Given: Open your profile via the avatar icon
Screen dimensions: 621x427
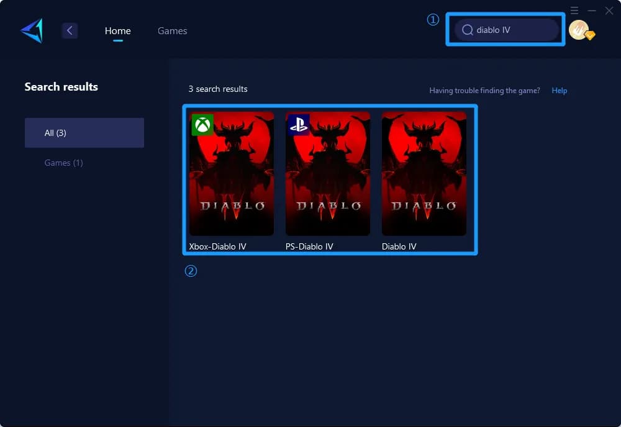Looking at the screenshot, I should 579,29.
